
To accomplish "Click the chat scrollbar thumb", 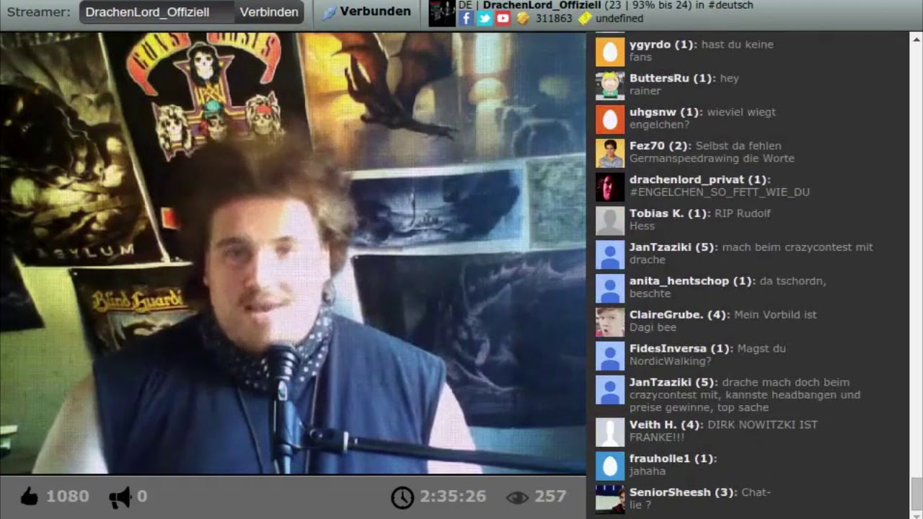I will coord(916,492).
